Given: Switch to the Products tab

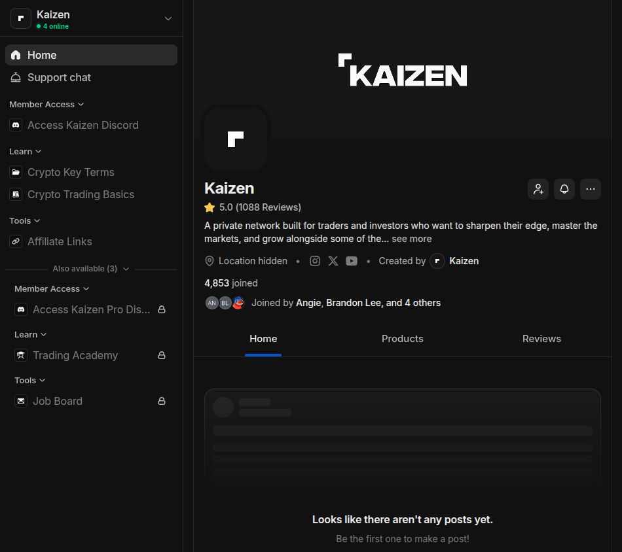Looking at the screenshot, I should 403,339.
